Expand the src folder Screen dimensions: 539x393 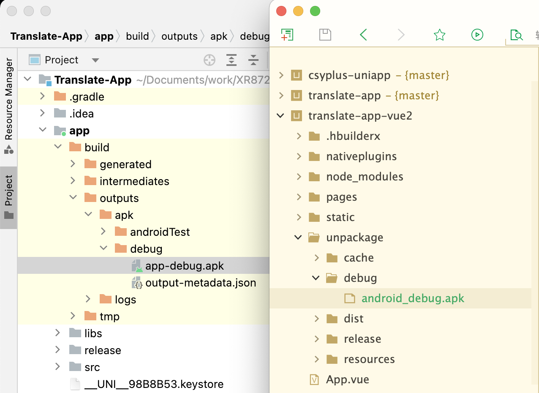pos(57,367)
